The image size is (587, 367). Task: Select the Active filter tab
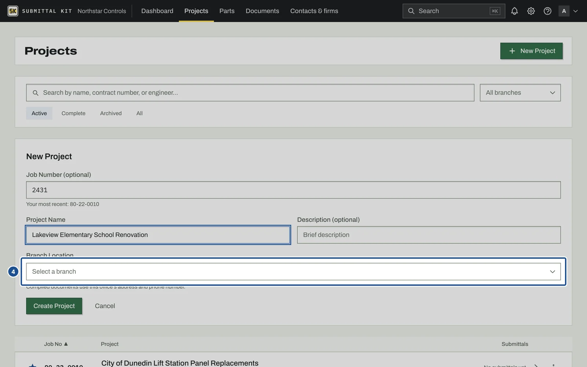pyautogui.click(x=39, y=113)
